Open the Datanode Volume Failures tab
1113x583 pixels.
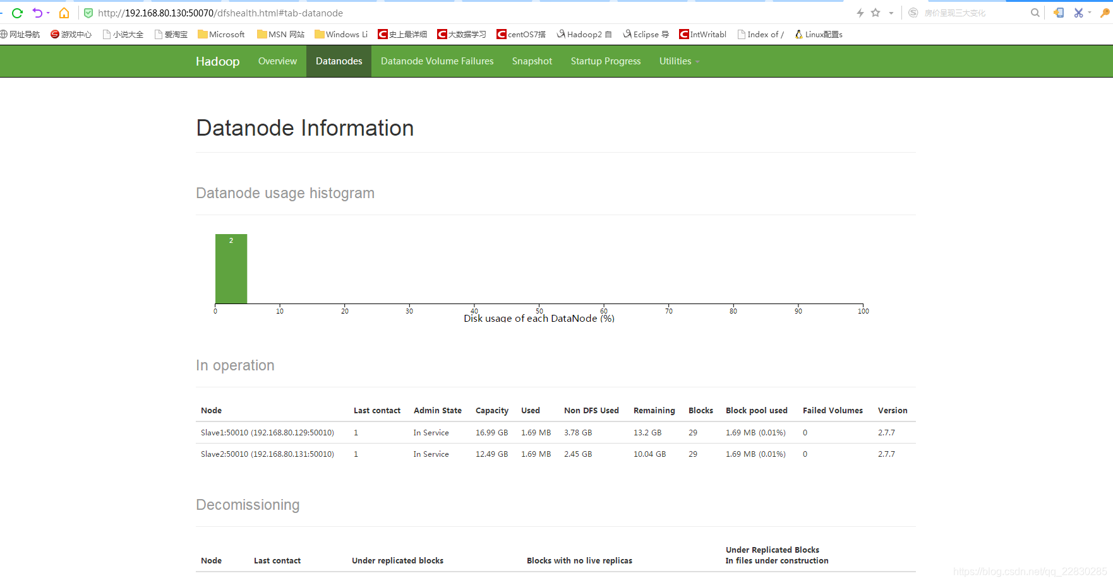pyautogui.click(x=437, y=61)
